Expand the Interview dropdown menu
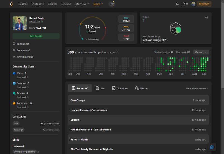Image resolution: width=224 pixels, height=154 pixels. point(81,4)
